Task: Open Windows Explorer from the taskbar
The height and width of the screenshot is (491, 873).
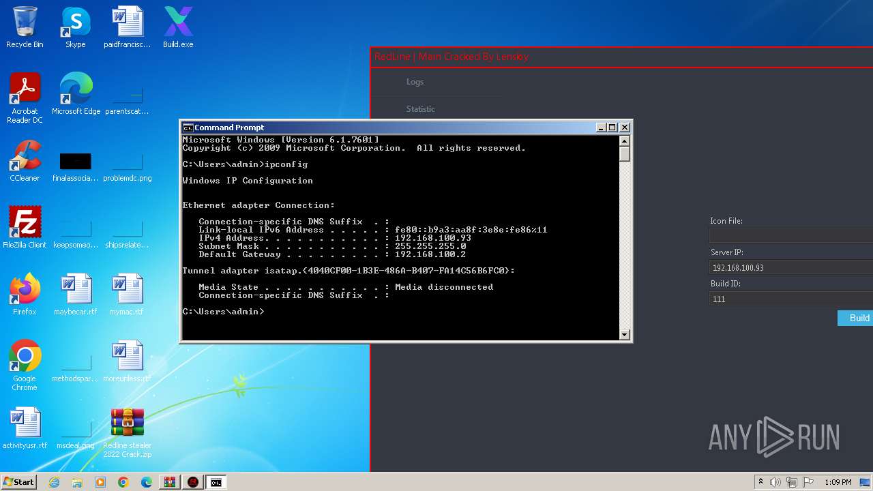Action: 77,482
